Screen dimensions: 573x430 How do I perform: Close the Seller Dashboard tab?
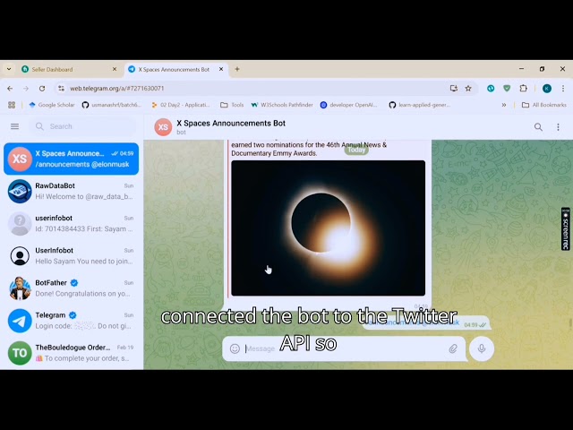(115, 69)
